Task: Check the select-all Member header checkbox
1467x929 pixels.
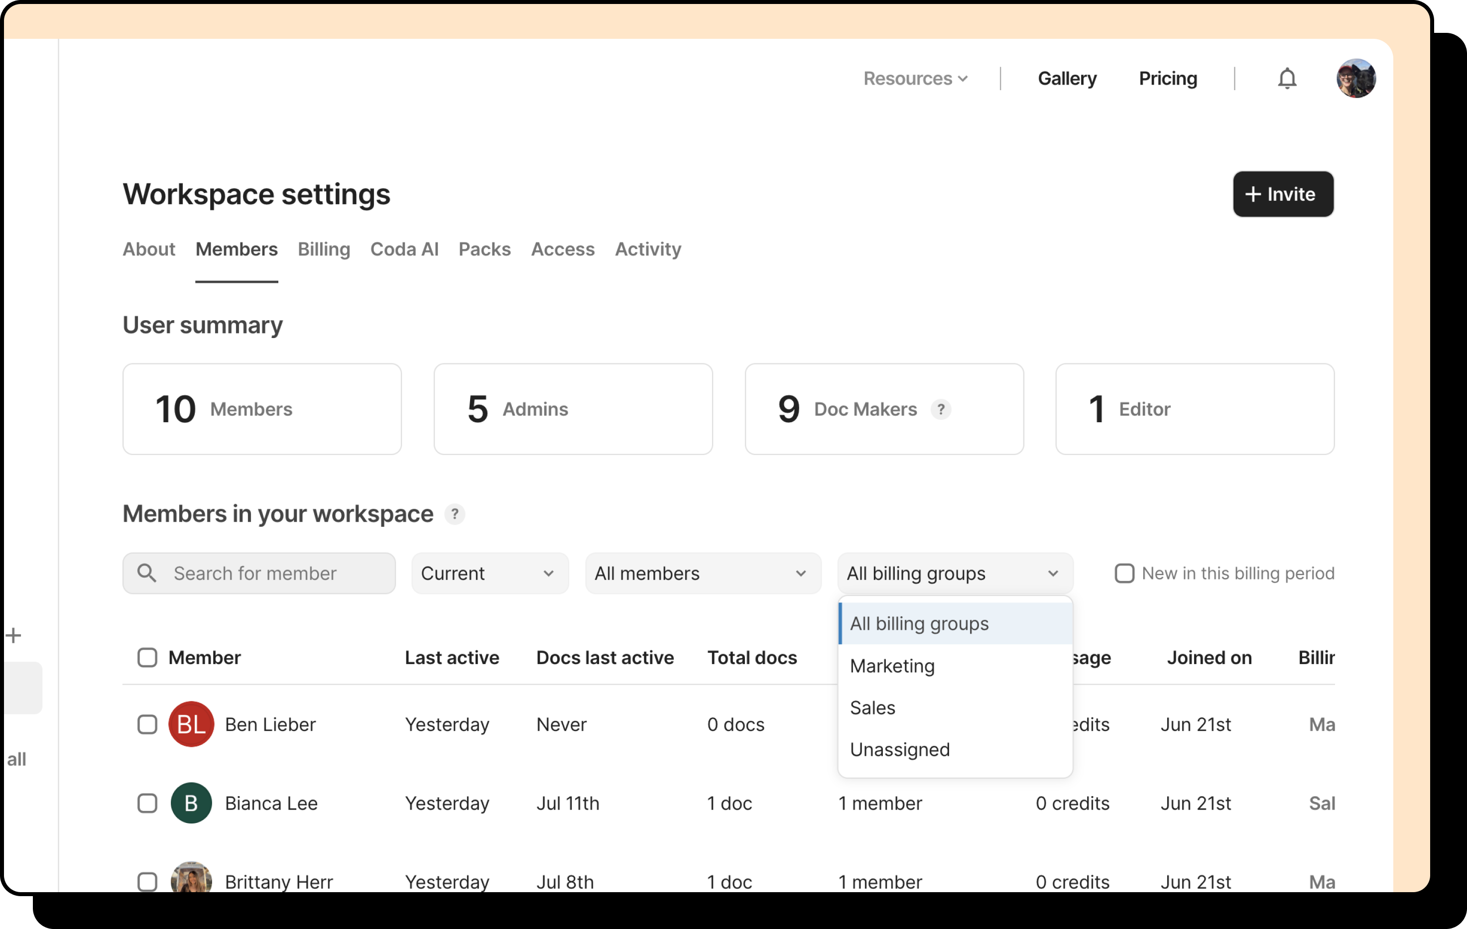Action: pyautogui.click(x=147, y=658)
